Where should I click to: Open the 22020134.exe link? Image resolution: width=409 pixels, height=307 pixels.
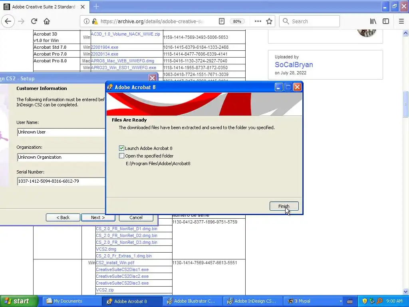pos(105,54)
